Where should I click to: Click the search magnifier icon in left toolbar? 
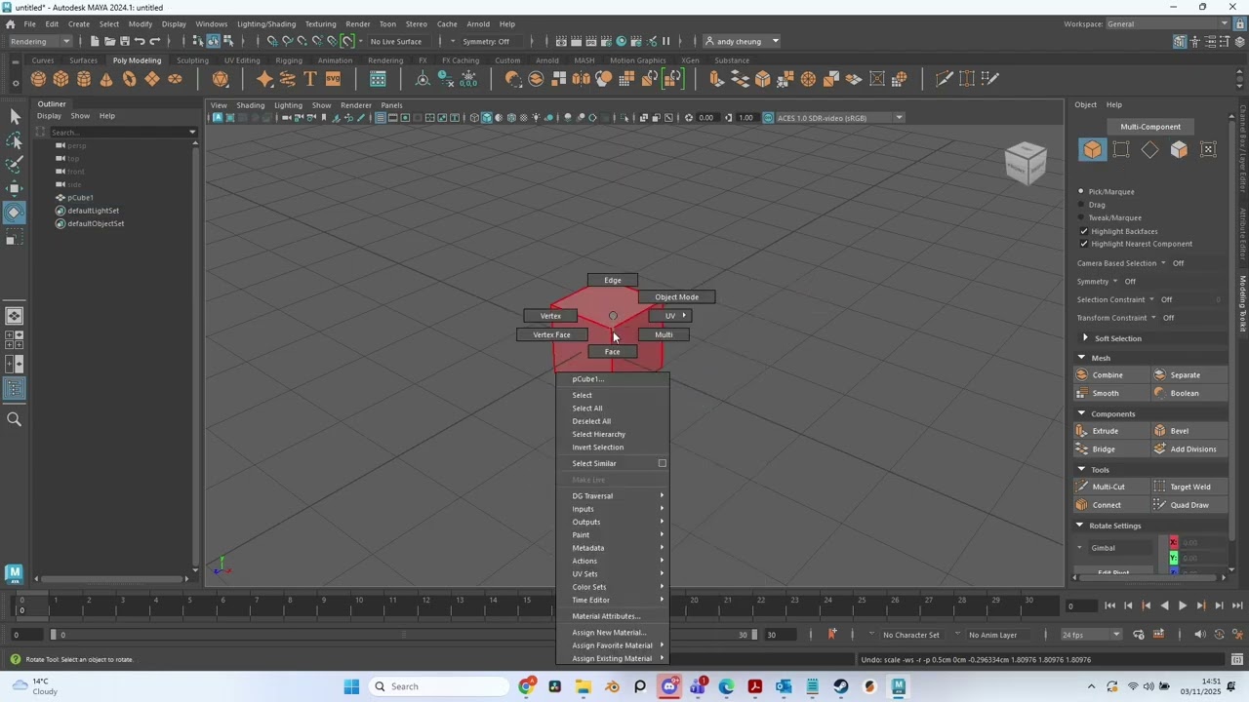pyautogui.click(x=15, y=419)
